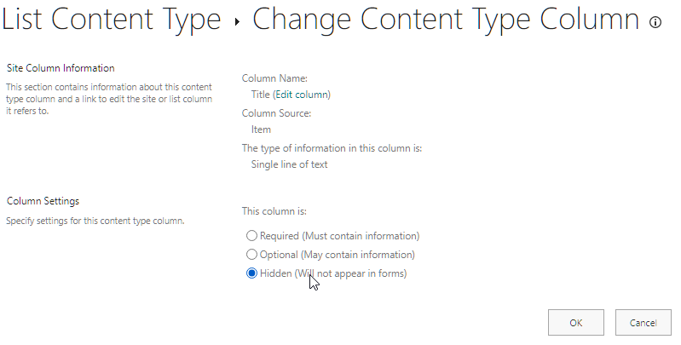681x345 pixels.
Task: Click the breadcrumb arrow after List Content Type
Action: point(237,21)
